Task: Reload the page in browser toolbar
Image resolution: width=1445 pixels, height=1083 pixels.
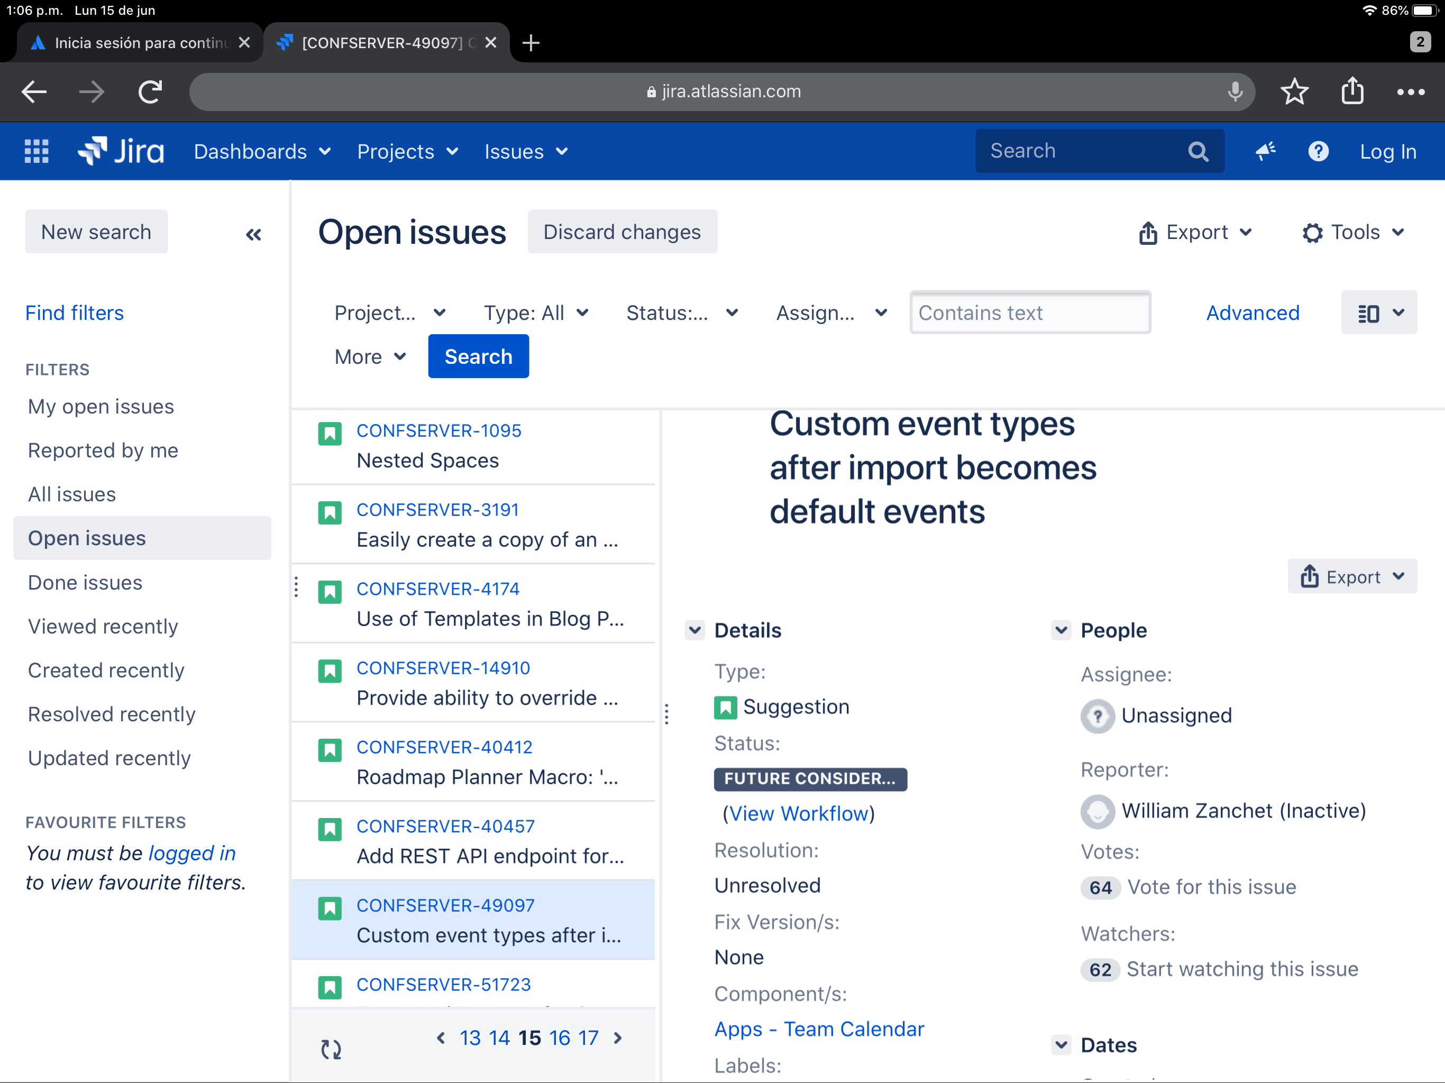Action: 150,91
